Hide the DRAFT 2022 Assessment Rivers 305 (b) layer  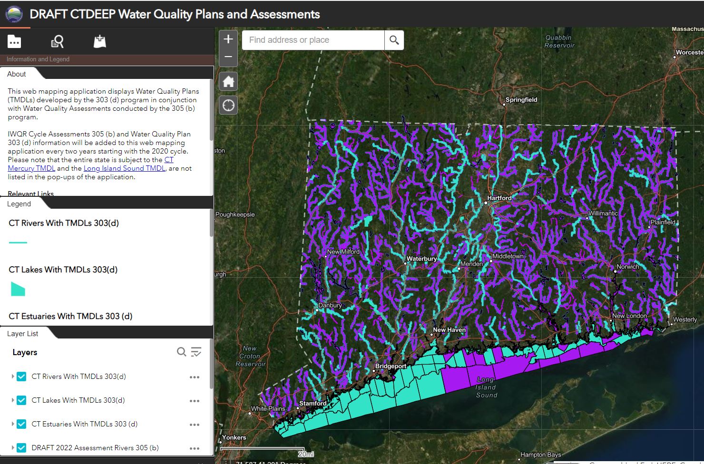[21, 447]
